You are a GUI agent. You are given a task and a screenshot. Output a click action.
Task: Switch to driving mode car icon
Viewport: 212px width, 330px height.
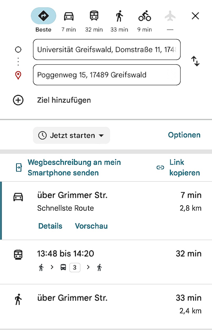click(69, 16)
